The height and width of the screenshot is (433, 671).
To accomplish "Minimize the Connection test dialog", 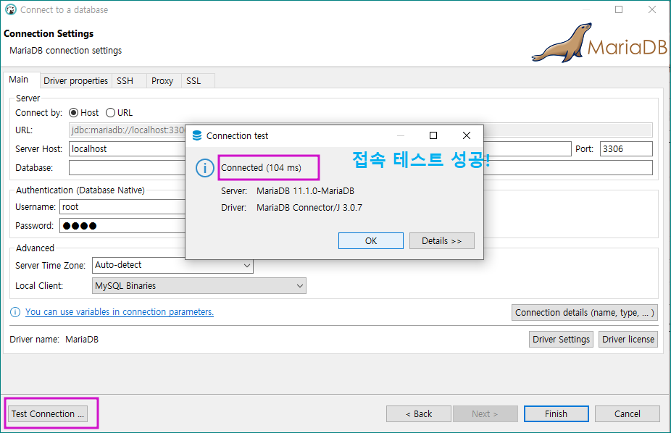I will tap(401, 135).
